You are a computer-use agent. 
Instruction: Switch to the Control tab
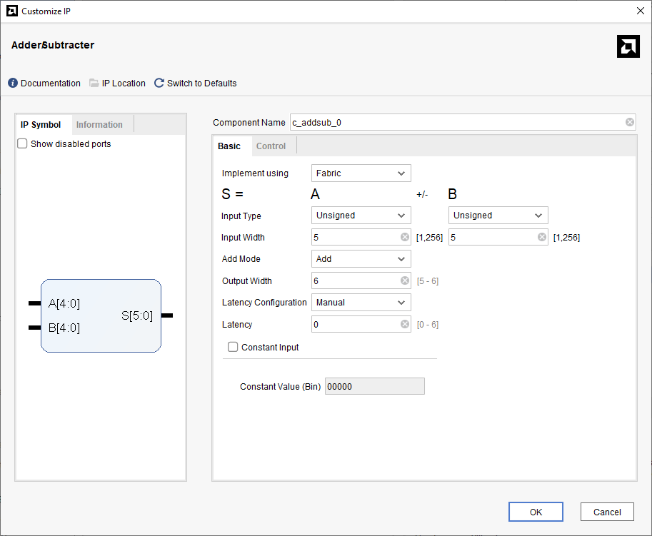[x=271, y=146]
